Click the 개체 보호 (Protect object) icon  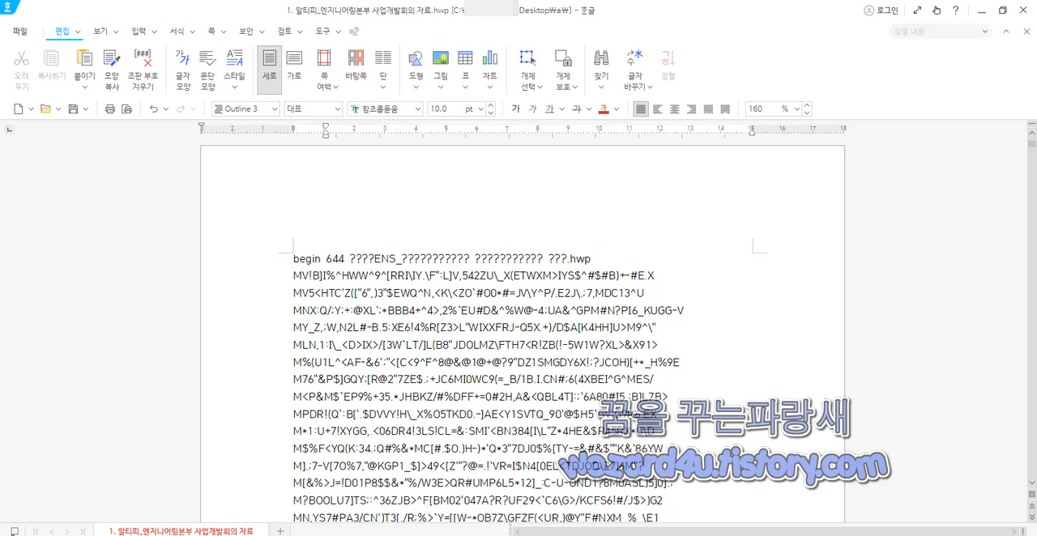563,58
